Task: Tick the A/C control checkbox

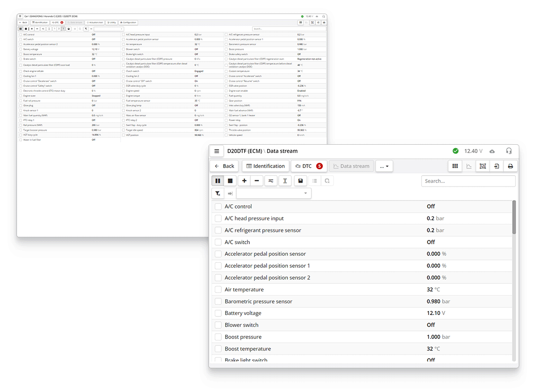Action: coord(218,206)
